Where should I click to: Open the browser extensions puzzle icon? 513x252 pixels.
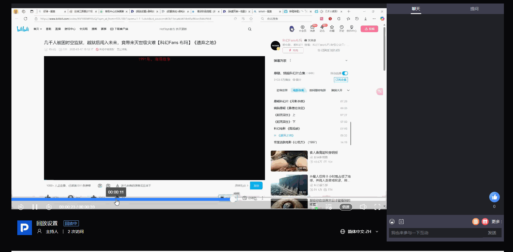[339, 19]
